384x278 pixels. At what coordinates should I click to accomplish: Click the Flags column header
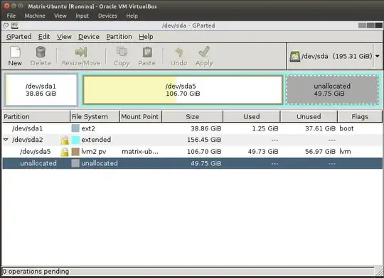tap(360, 116)
